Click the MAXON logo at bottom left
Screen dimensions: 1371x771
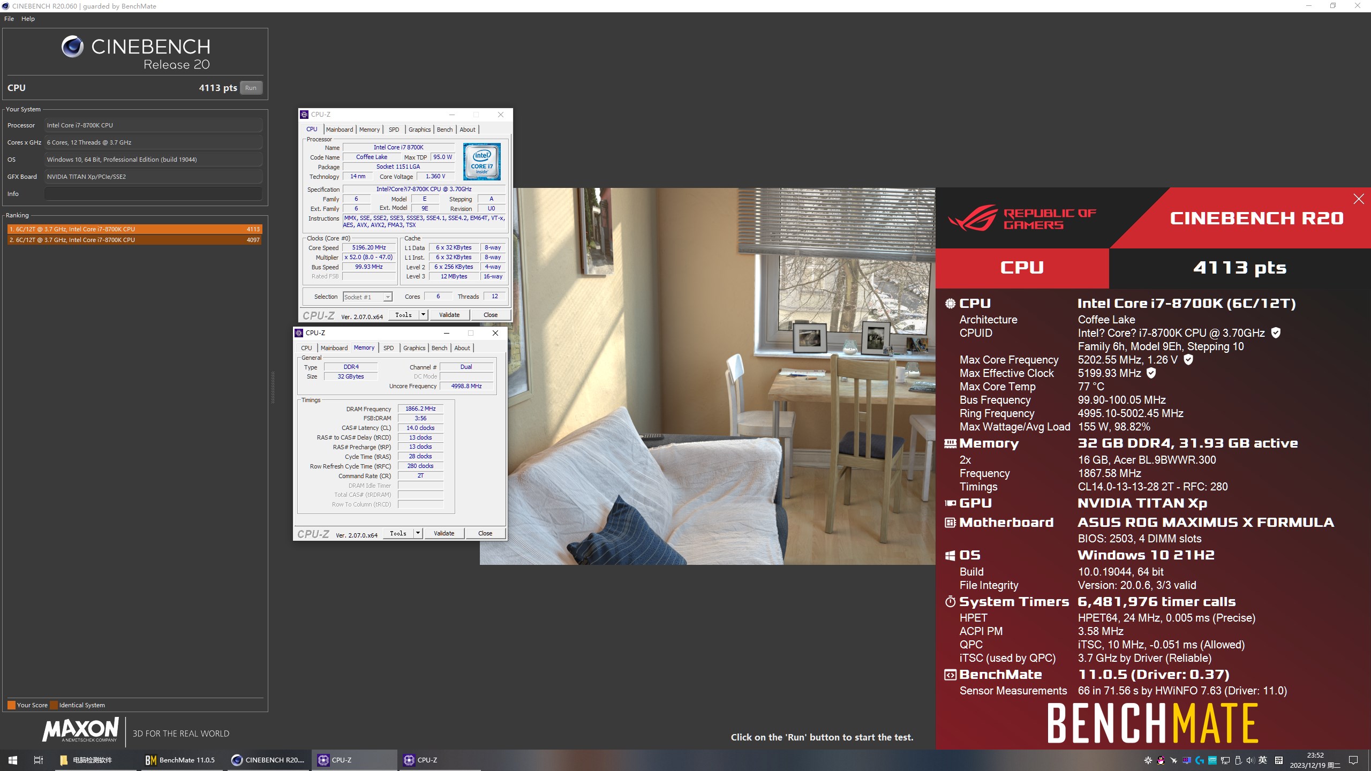[x=80, y=730]
